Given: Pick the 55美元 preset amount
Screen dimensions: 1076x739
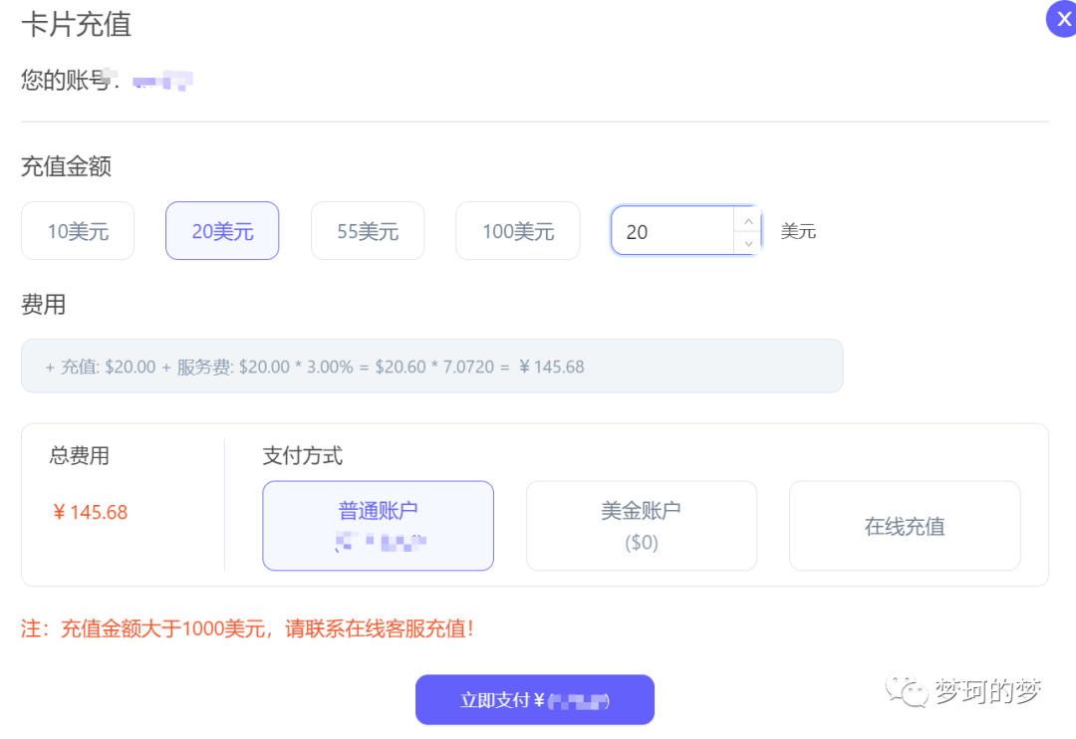Looking at the screenshot, I should click(368, 231).
